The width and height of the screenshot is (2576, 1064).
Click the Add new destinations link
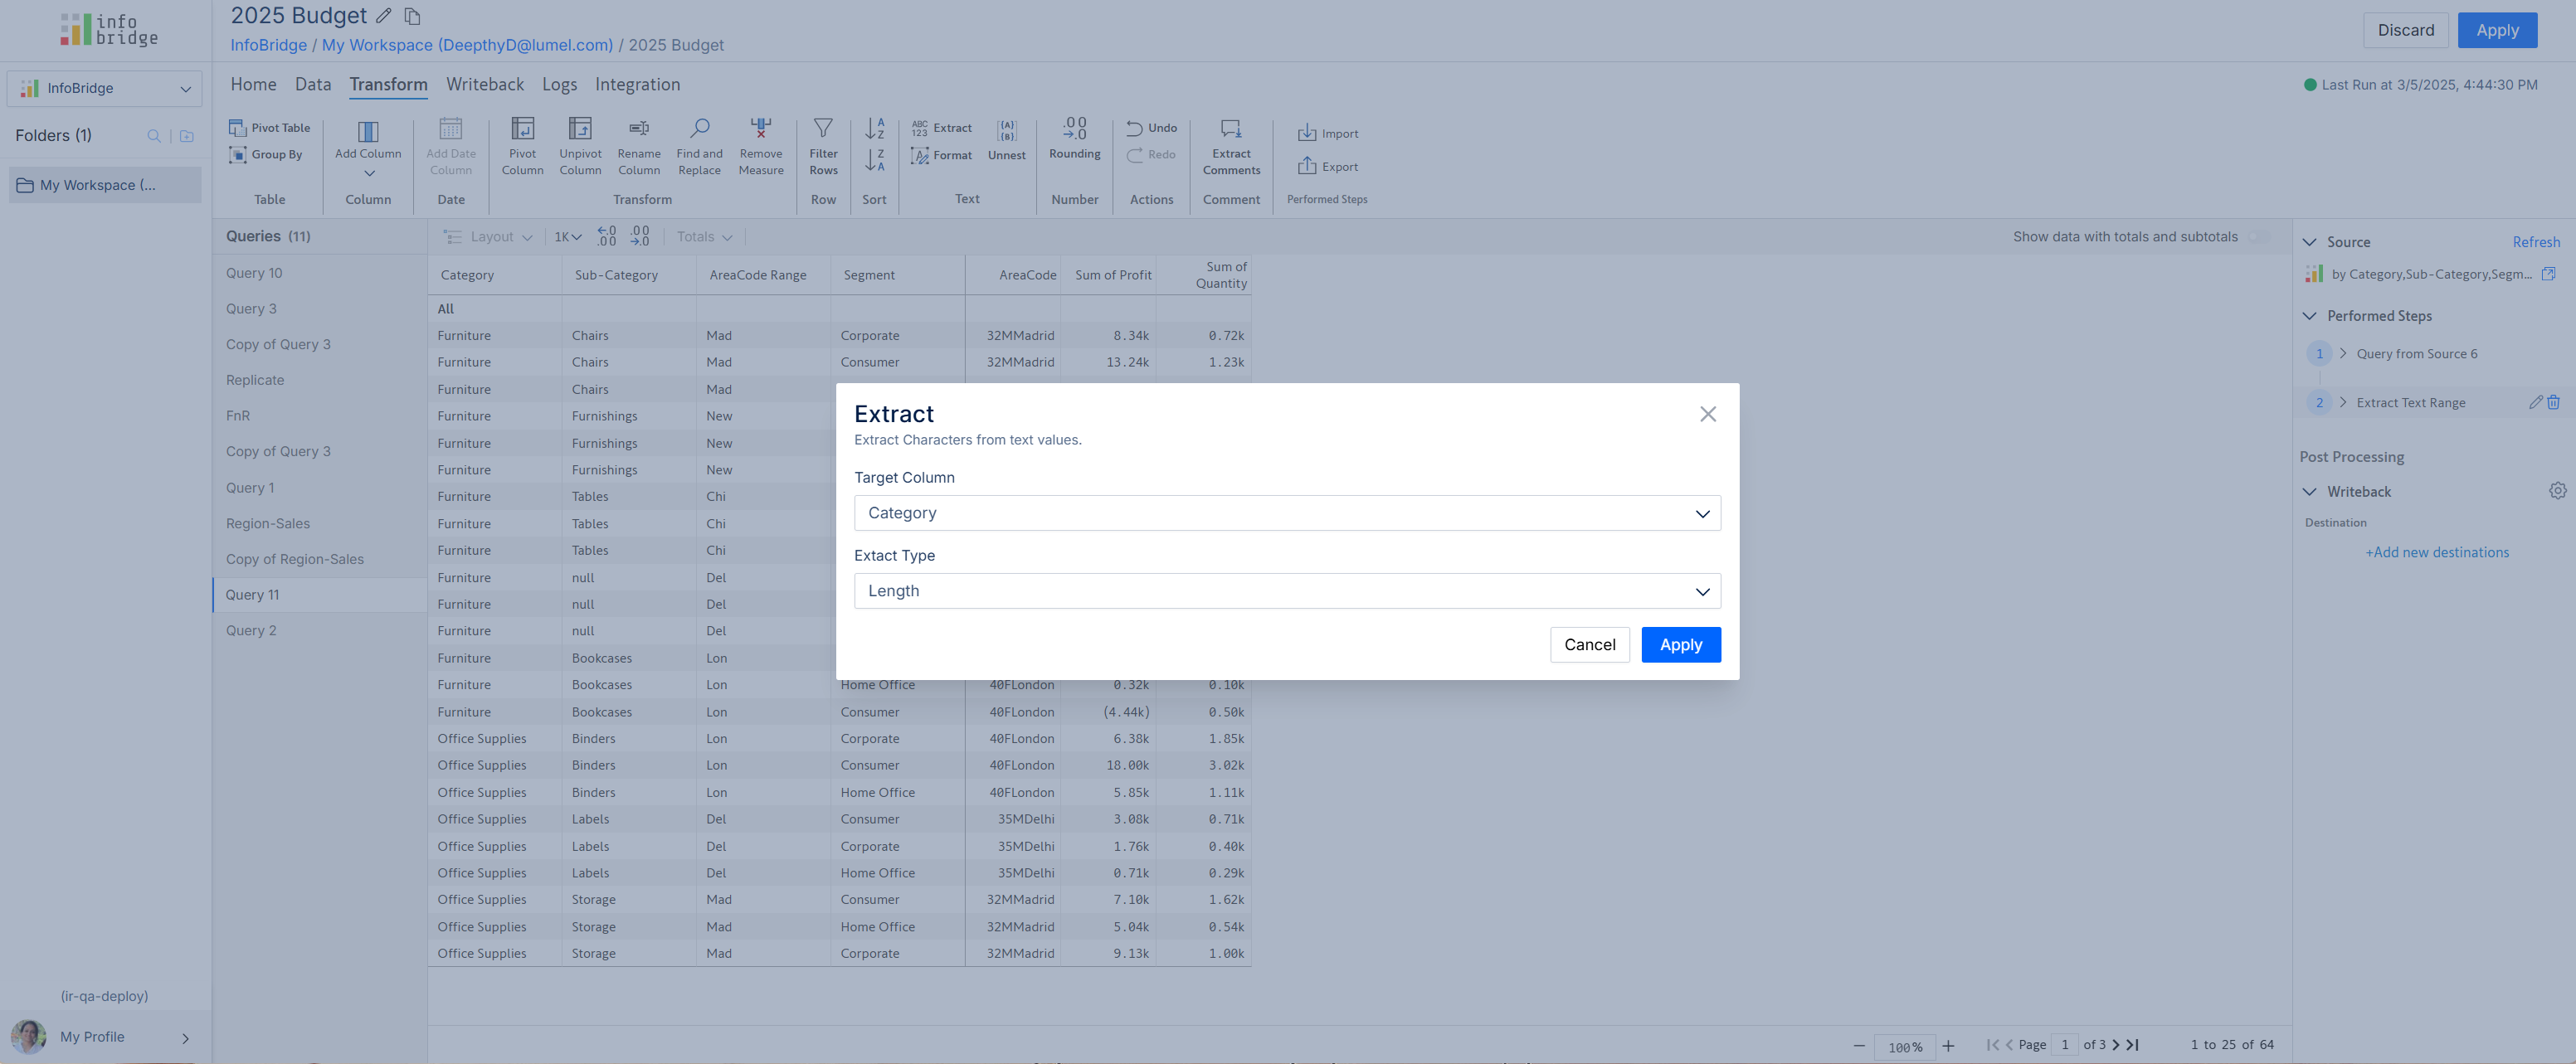(x=2436, y=553)
